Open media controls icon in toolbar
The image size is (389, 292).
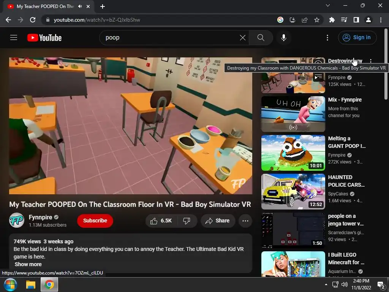pyautogui.click(x=344, y=20)
